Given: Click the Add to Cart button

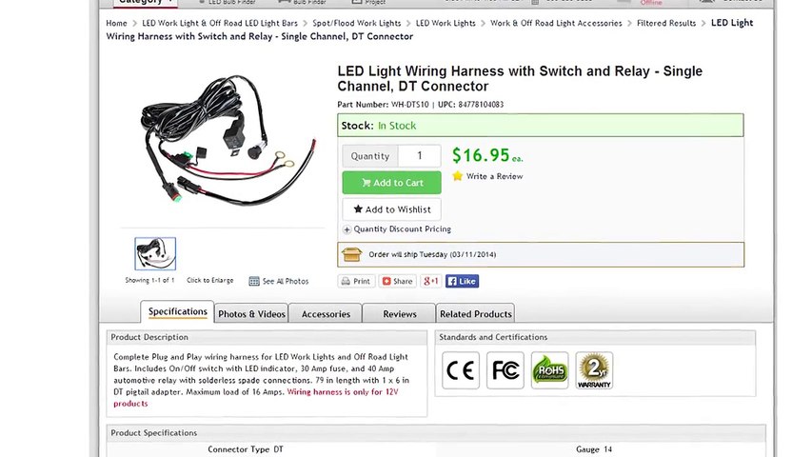Looking at the screenshot, I should pyautogui.click(x=391, y=183).
